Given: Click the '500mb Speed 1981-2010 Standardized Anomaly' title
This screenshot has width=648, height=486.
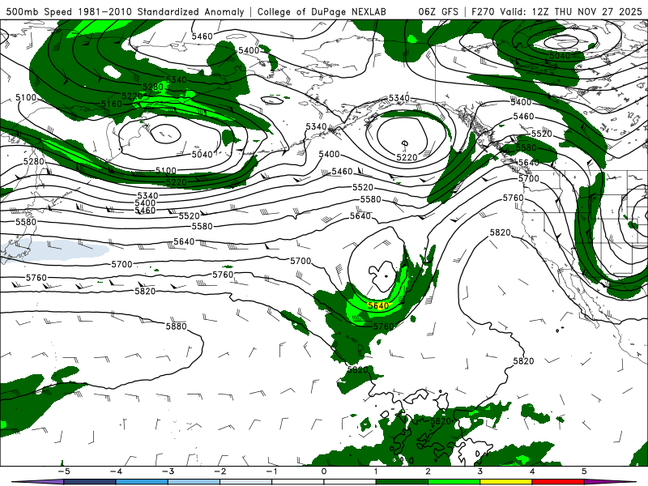Looking at the screenshot, I should tap(126, 11).
